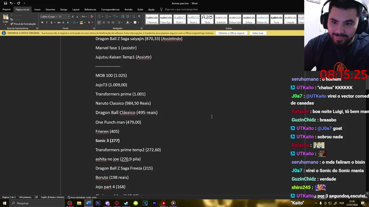Justify the text alignment
Image resolution: width=369 pixels, height=207 pixels.
(x=113, y=22)
